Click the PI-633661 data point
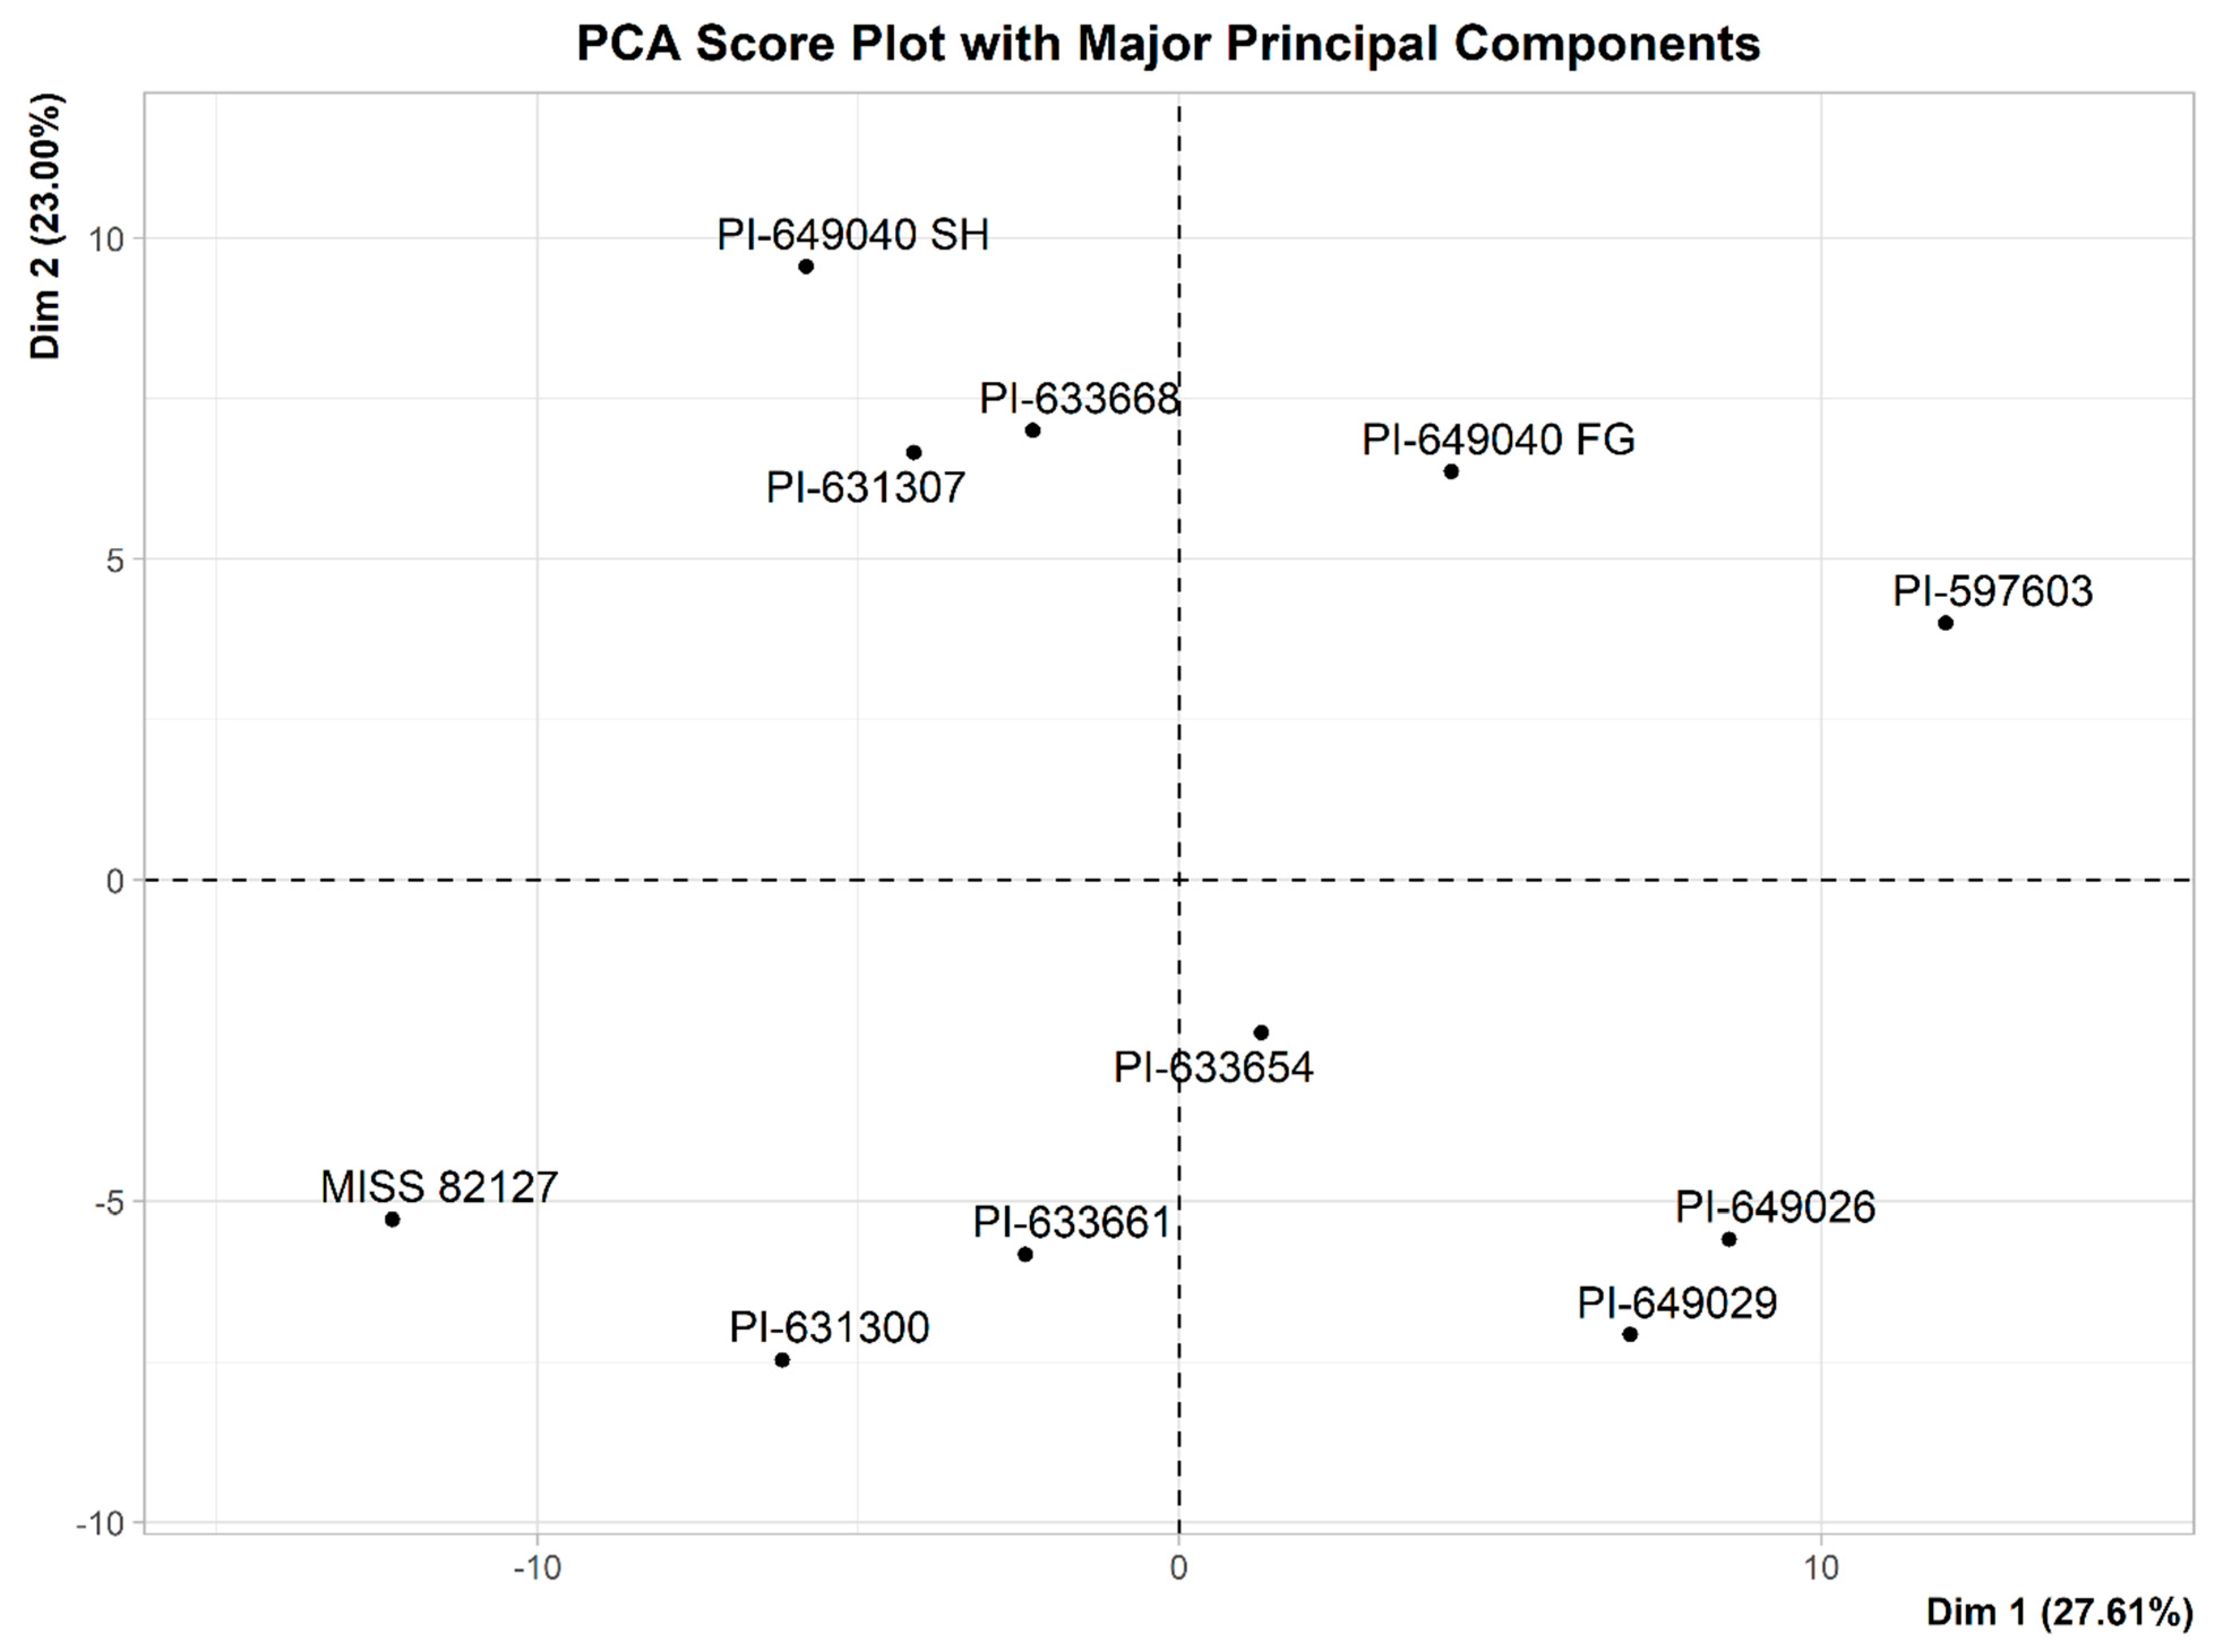Viewport: 2214px width, 1652px height. coord(1025,1255)
